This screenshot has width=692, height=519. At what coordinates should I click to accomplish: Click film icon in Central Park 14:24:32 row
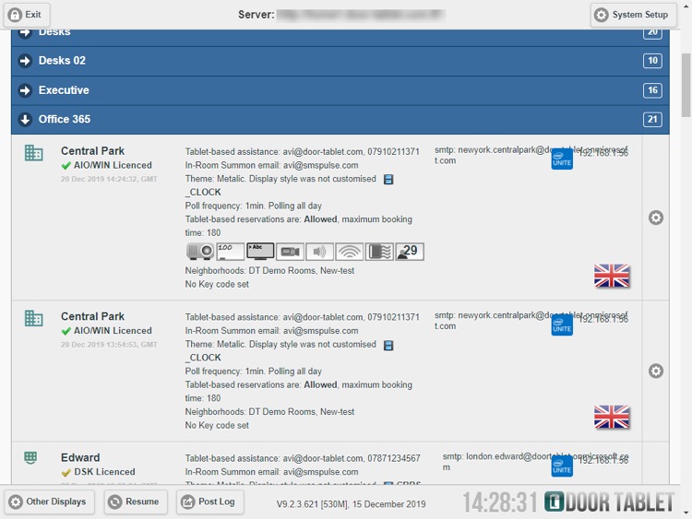388,180
